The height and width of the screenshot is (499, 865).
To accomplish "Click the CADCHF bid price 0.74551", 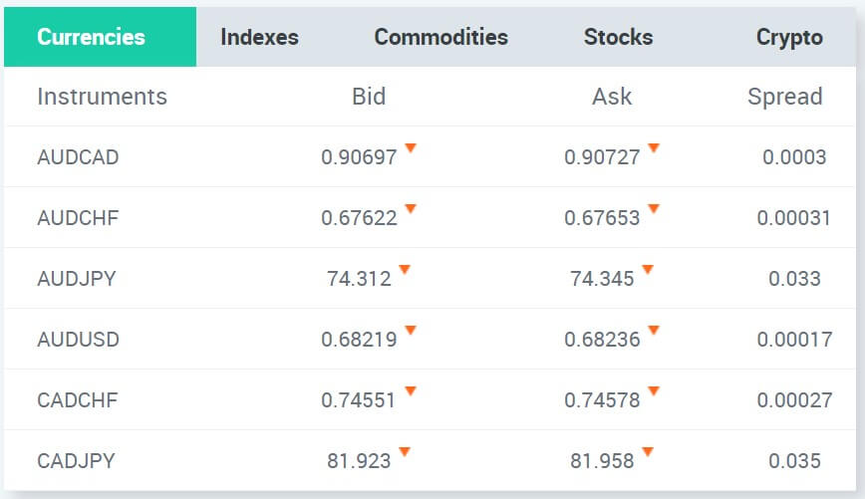I will click(359, 399).
